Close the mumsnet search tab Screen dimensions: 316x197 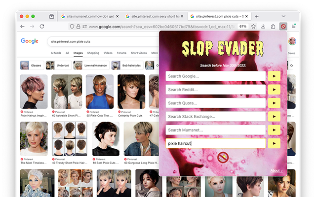click(x=118, y=16)
